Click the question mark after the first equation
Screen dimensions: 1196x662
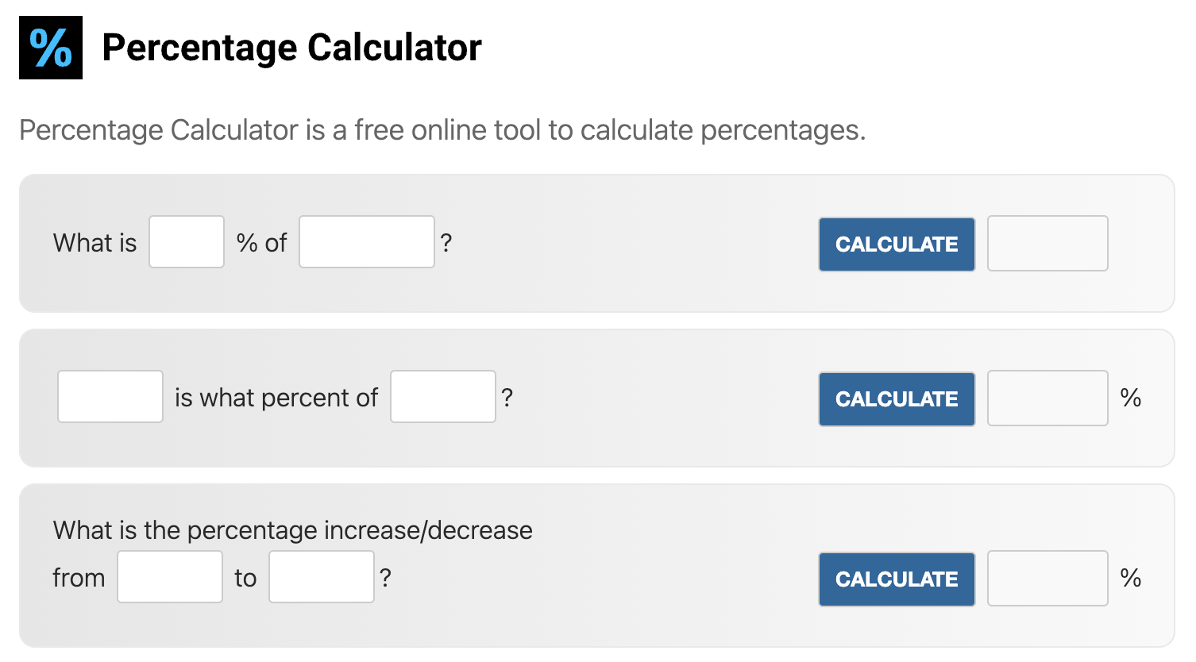446,242
